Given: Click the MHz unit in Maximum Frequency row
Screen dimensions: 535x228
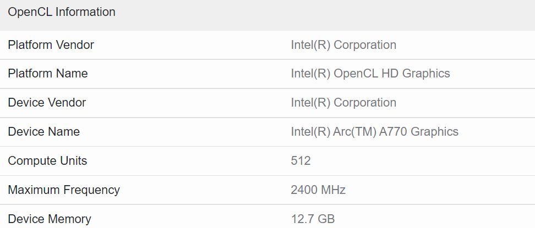Looking at the screenshot, I should pyautogui.click(x=333, y=190).
